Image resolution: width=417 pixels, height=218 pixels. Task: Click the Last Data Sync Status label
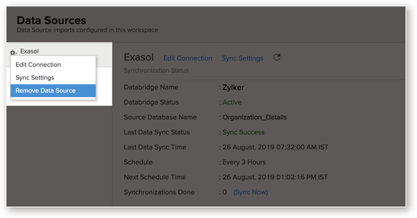157,132
